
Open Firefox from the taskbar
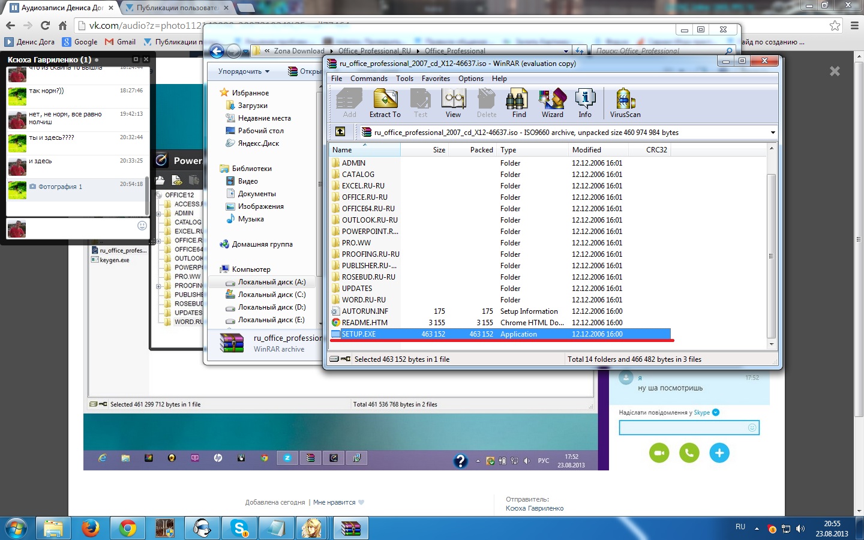(91, 529)
